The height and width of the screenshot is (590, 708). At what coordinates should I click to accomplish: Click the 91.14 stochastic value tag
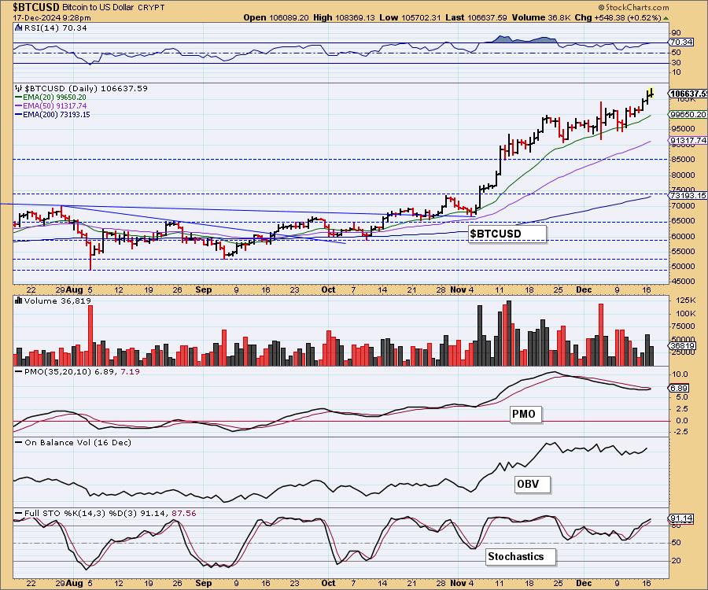coord(680,518)
